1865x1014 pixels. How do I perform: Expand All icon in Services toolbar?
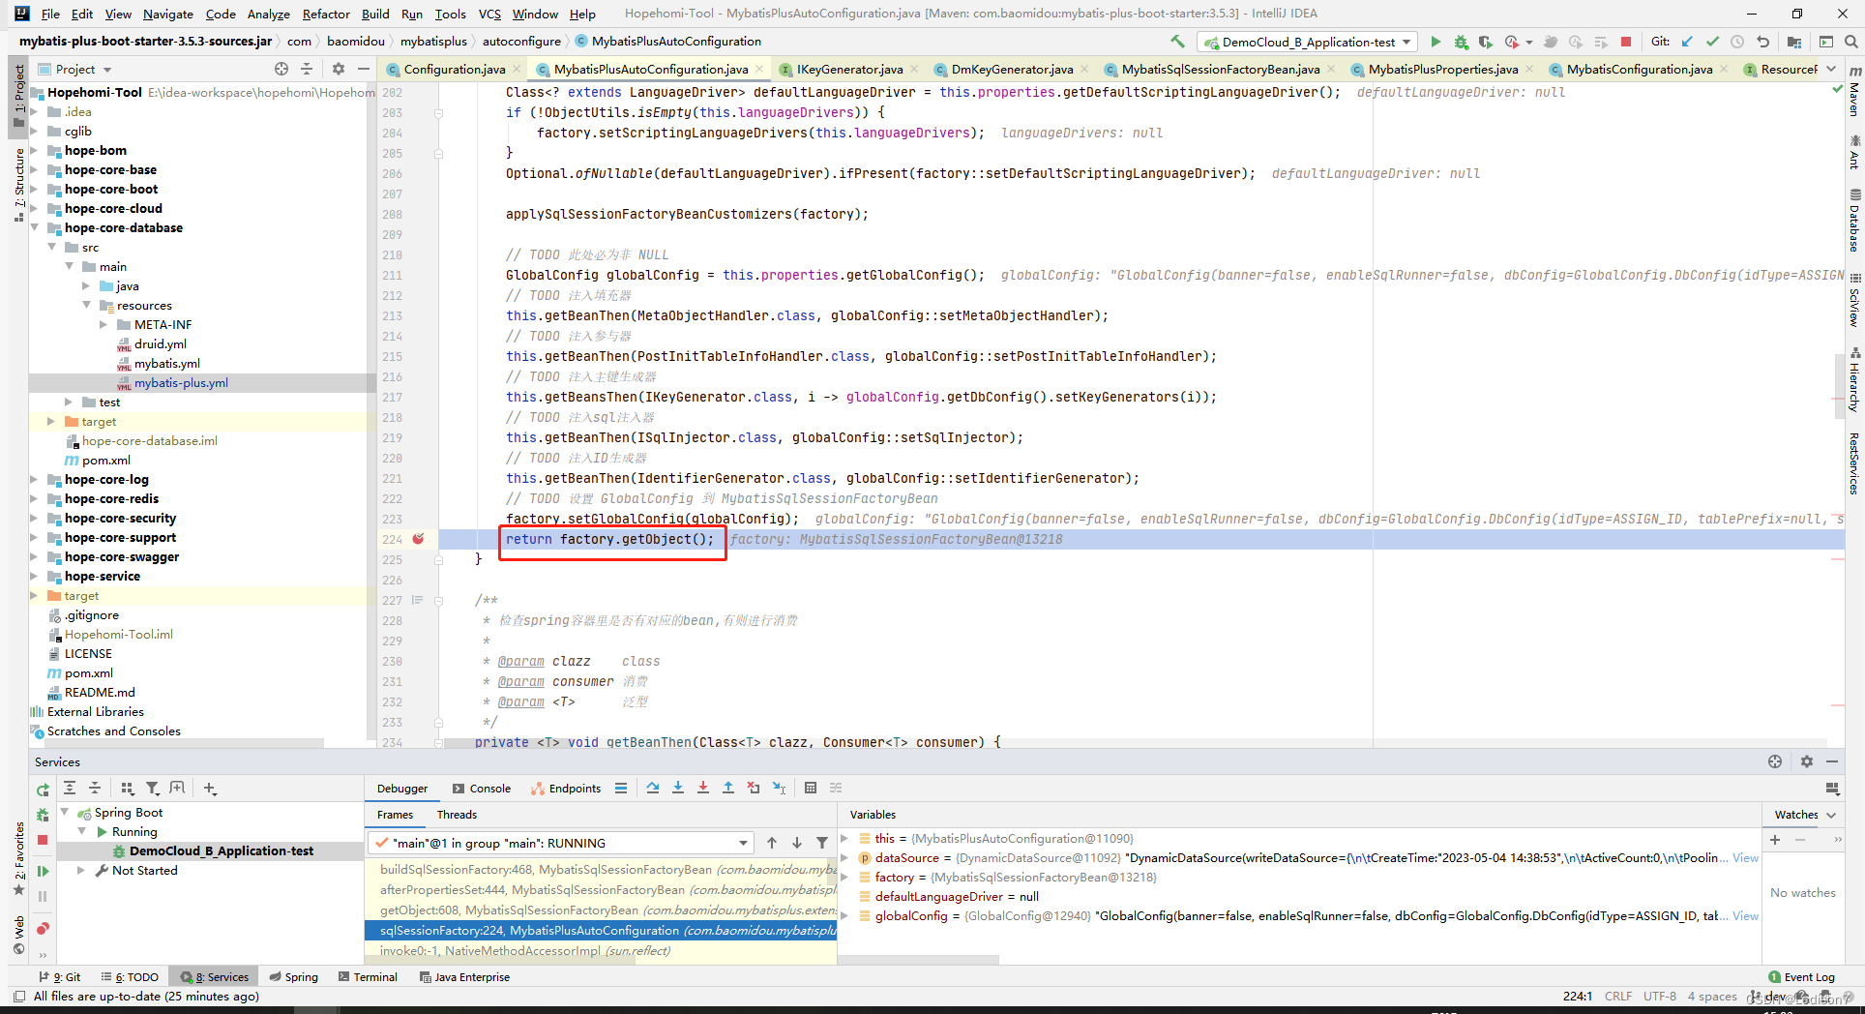70,789
